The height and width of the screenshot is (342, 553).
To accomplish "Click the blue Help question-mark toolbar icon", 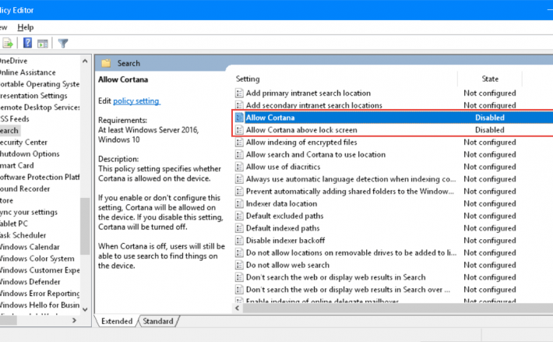I will [x=27, y=43].
